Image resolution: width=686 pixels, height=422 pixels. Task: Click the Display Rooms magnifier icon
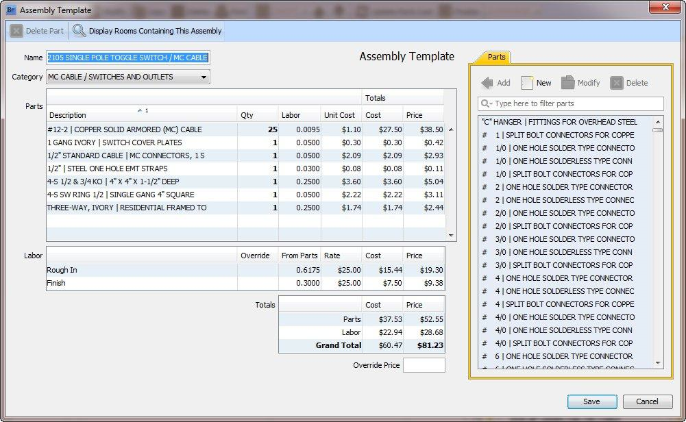click(x=79, y=30)
